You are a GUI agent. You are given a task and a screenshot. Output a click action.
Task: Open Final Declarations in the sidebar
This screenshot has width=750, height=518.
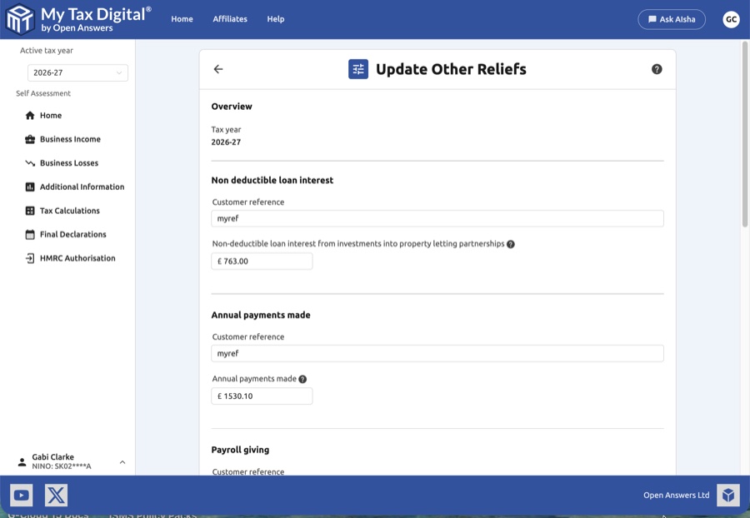pyautogui.click(x=72, y=234)
